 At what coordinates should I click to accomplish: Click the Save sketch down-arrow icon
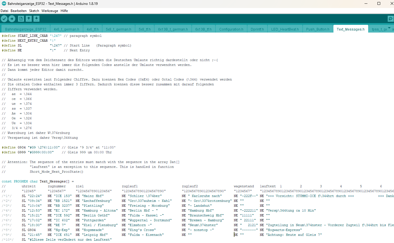pos(36,19)
